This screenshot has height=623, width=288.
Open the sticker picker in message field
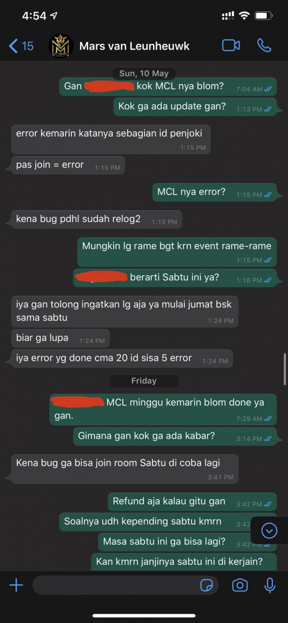(x=207, y=585)
